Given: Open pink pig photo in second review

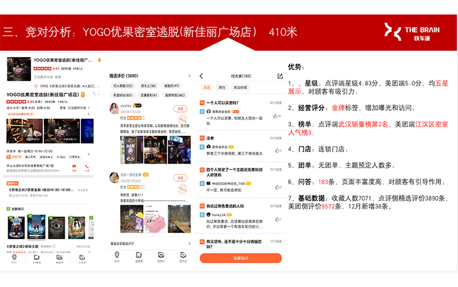Looking at the screenshot, I should pos(155,218).
